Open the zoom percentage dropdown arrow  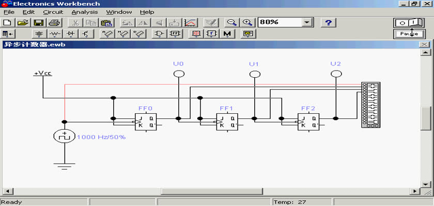click(307, 23)
